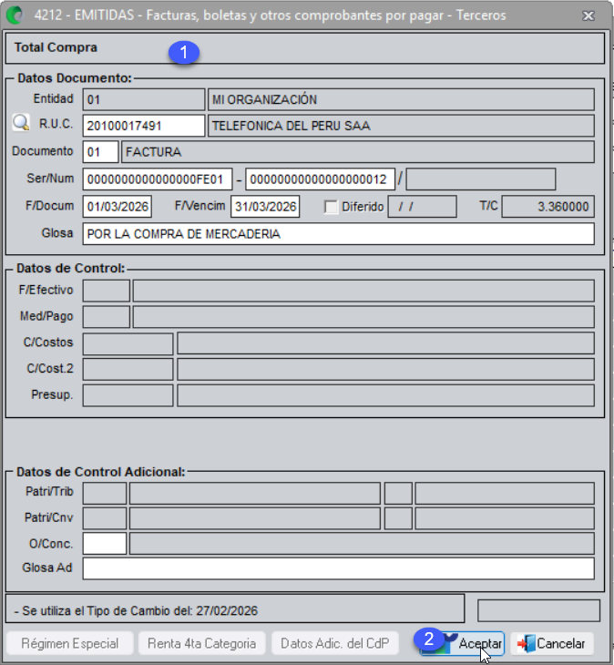Click the Glosa Ad input field
614x665 pixels.
click(338, 568)
